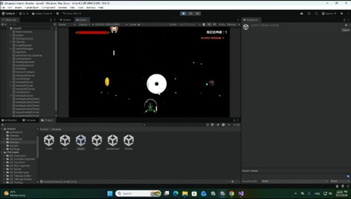This screenshot has width=351, height=199.
Task: Open the Window menu
Action: coord(91,7)
